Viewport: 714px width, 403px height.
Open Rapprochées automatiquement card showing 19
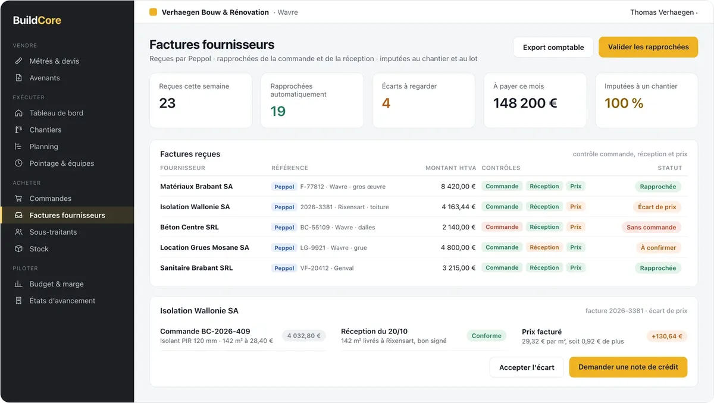click(312, 100)
